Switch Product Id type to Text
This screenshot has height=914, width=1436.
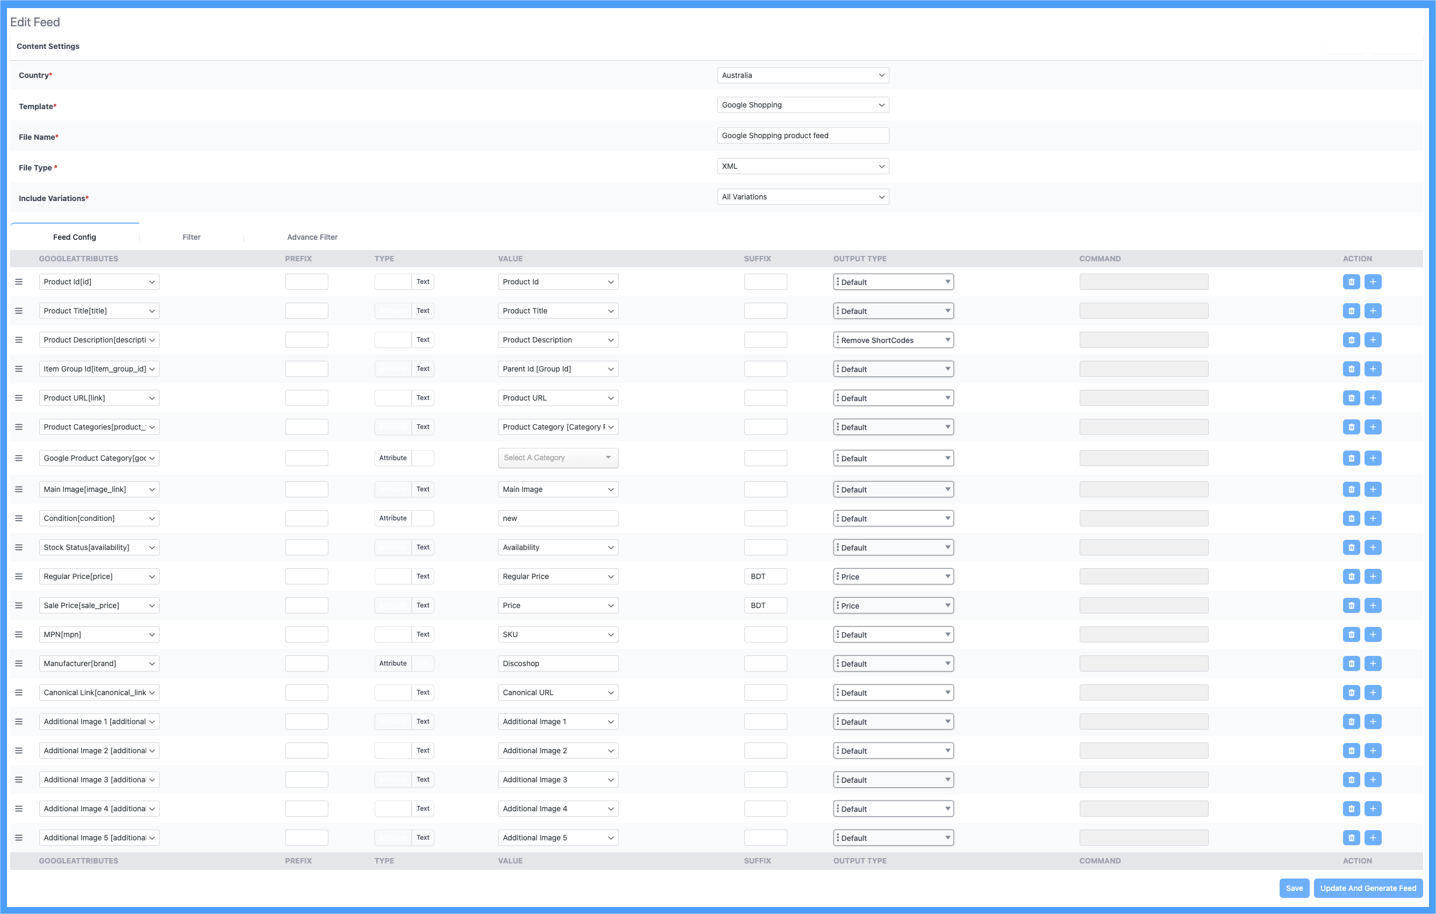point(423,282)
